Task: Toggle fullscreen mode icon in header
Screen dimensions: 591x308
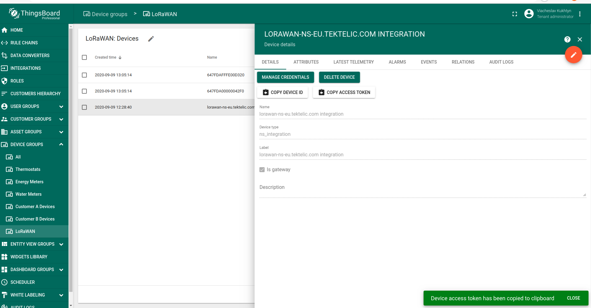Action: [515, 14]
